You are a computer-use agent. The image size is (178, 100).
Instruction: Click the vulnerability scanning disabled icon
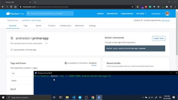point(66,63)
